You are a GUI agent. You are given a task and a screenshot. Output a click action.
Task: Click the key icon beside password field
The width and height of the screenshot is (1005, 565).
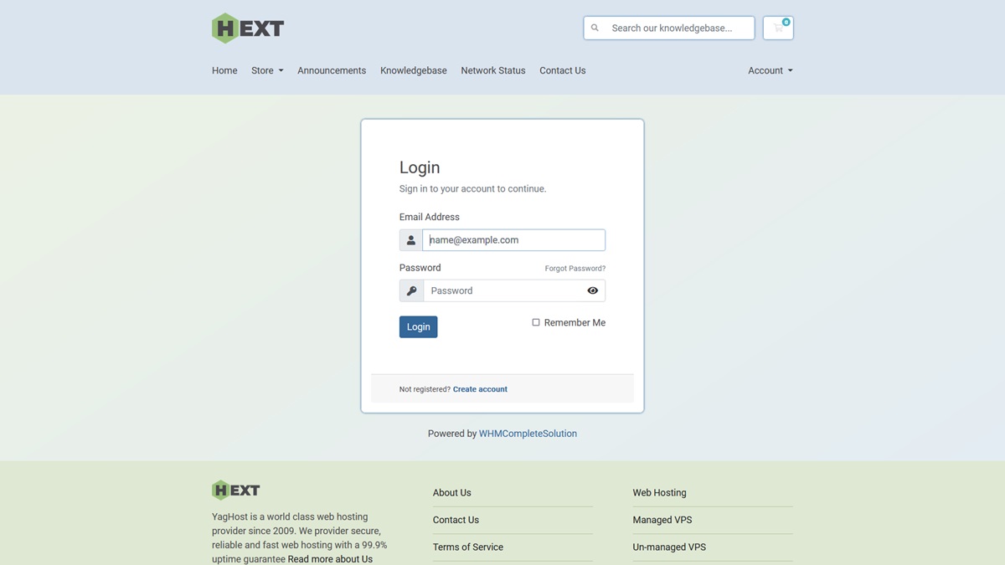pyautogui.click(x=411, y=290)
